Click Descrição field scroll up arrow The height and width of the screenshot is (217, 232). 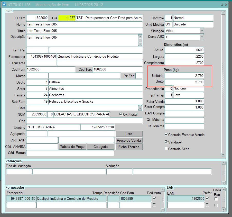tap(140, 36)
